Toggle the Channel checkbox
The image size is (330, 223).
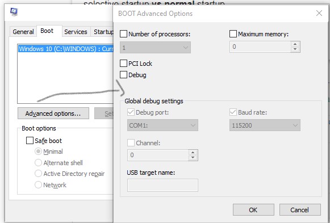[x=131, y=143]
